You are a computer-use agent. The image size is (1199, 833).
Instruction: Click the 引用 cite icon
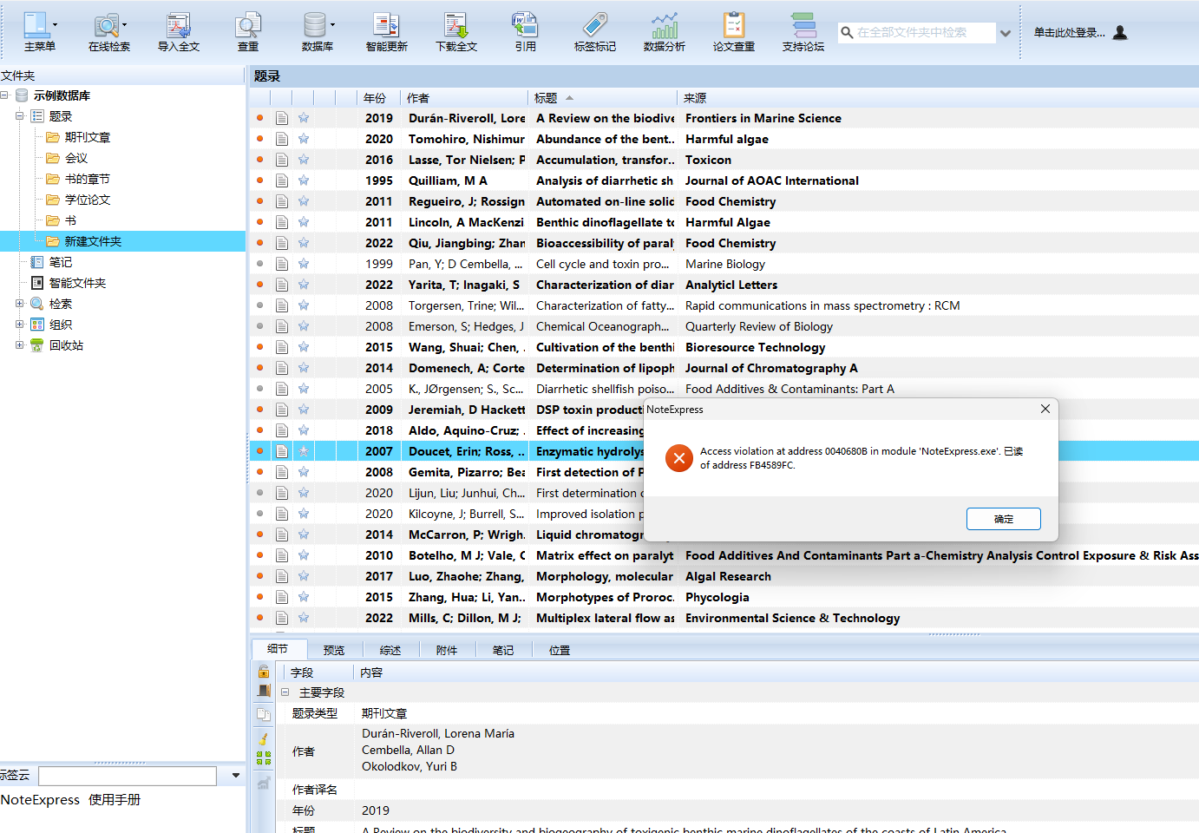526,25
